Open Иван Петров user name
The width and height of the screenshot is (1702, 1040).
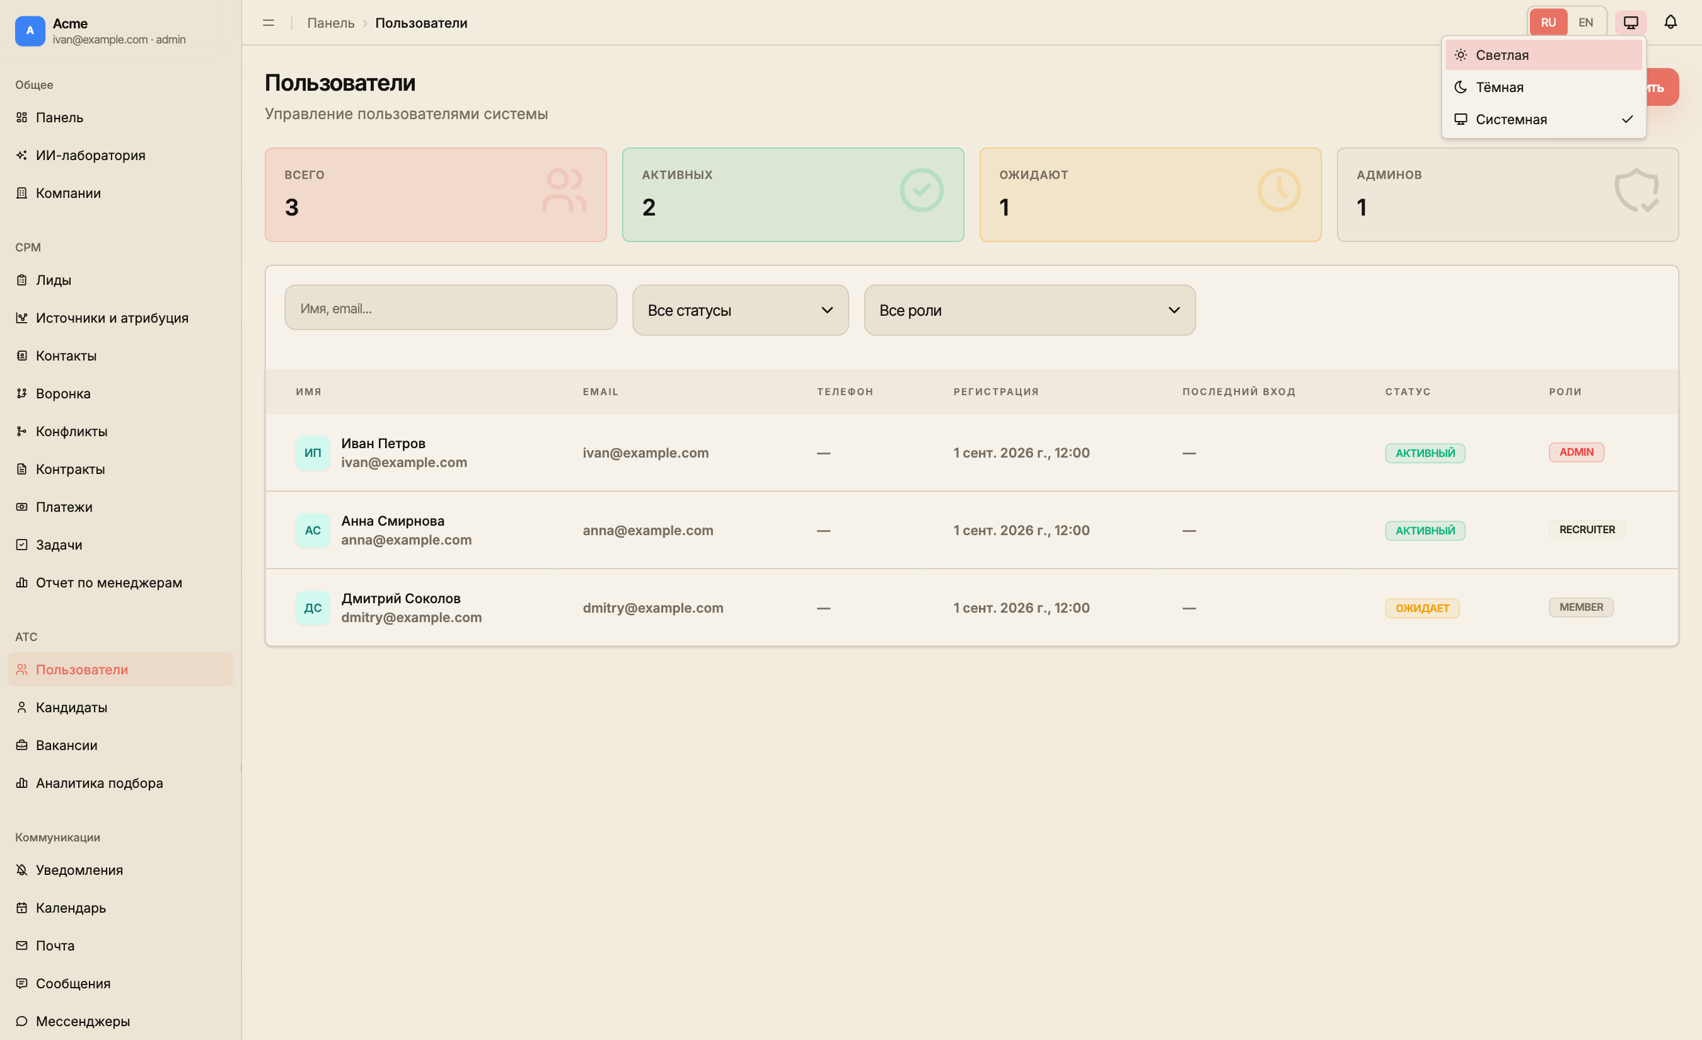point(383,444)
